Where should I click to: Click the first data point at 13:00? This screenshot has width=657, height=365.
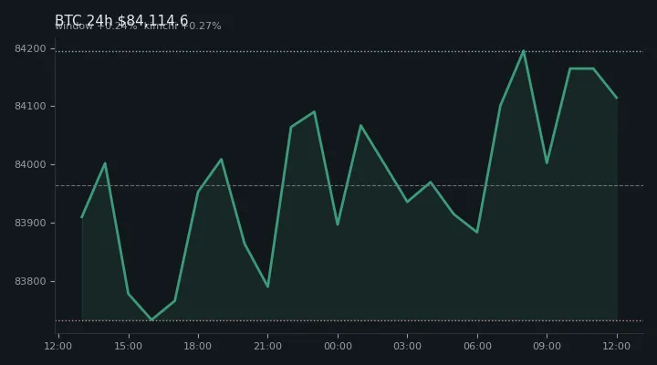coord(82,217)
